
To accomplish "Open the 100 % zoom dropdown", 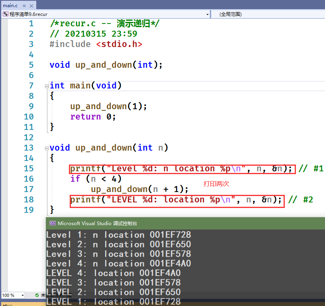I will tap(23, 295).
